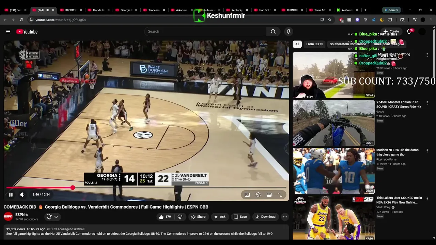Mute the (344) tab audio icon

click(x=48, y=10)
